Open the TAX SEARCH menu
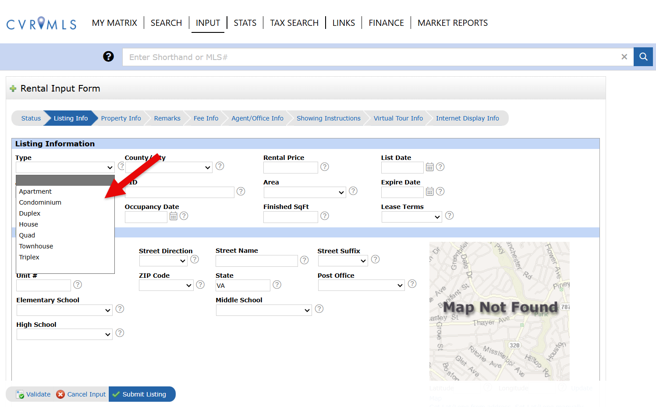 294,23
